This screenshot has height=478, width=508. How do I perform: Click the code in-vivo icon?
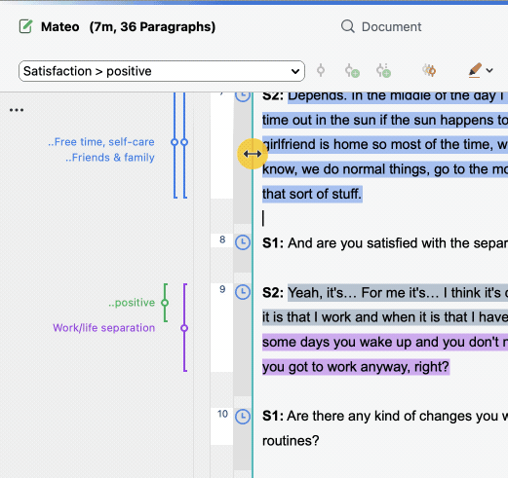point(383,70)
